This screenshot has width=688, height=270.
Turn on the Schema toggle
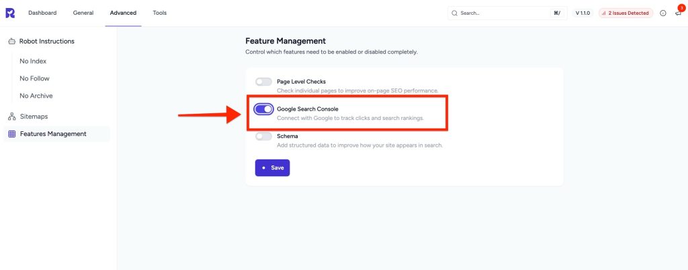point(263,137)
